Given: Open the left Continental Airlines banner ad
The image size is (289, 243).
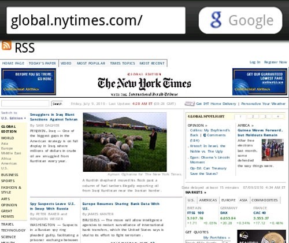Looking at the screenshot, I should (x=28, y=82).
